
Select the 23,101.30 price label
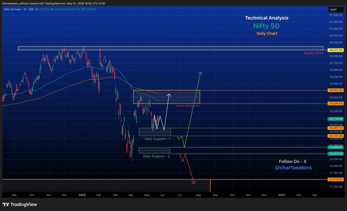336,136
